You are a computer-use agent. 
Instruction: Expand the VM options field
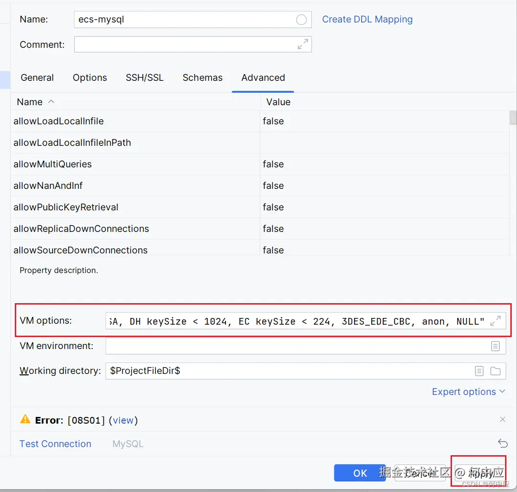[495, 321]
